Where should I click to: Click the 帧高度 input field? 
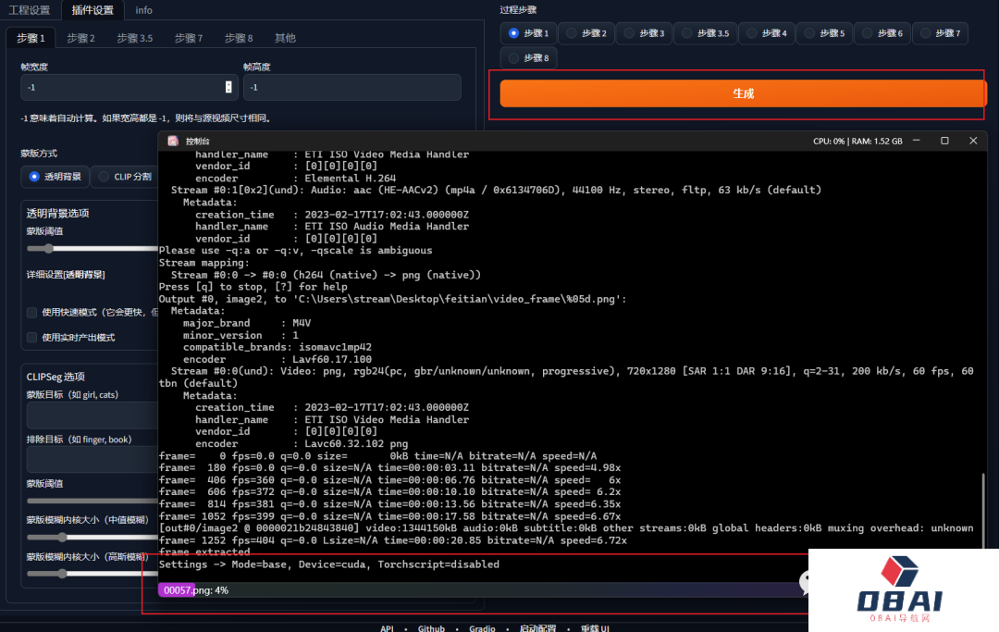click(351, 87)
